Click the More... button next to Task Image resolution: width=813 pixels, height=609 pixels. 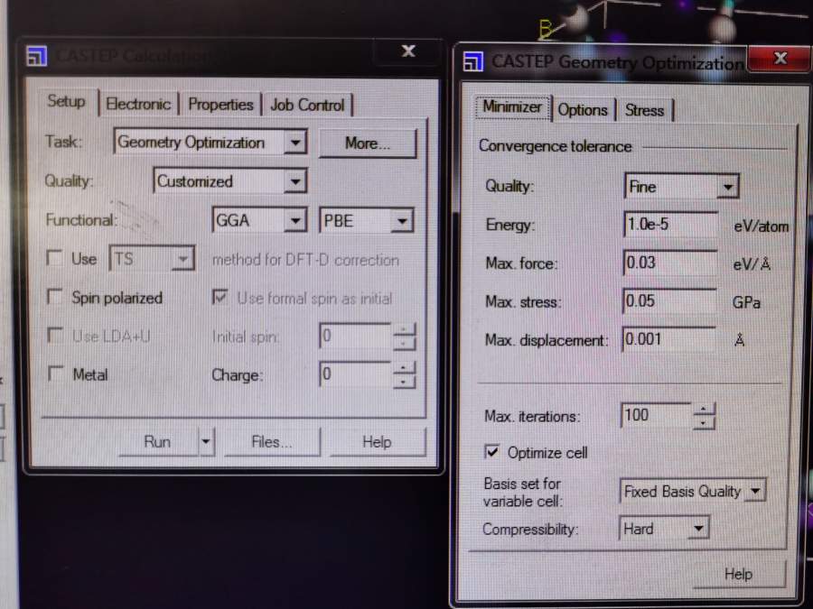point(368,143)
